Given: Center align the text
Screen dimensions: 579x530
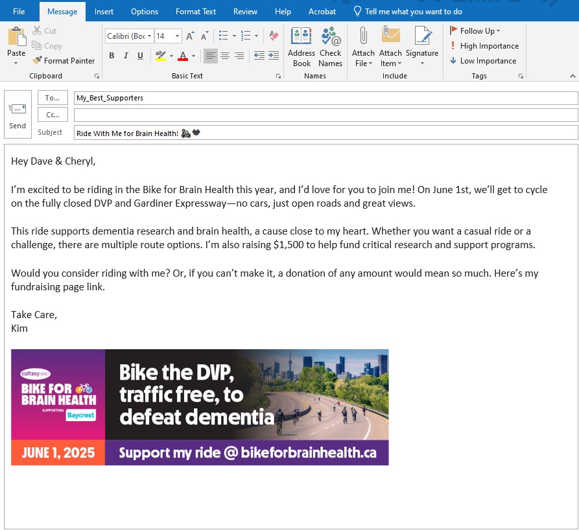Looking at the screenshot, I should (x=225, y=56).
